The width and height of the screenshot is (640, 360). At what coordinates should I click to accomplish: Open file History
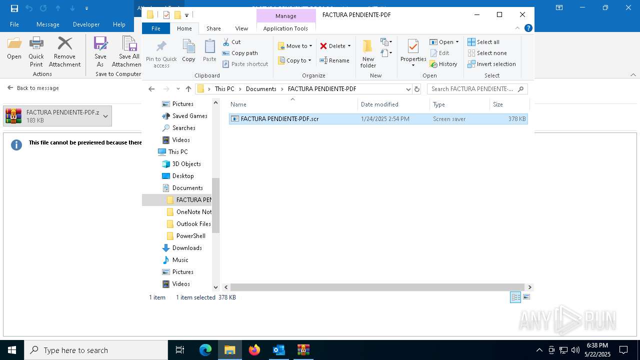443,64
